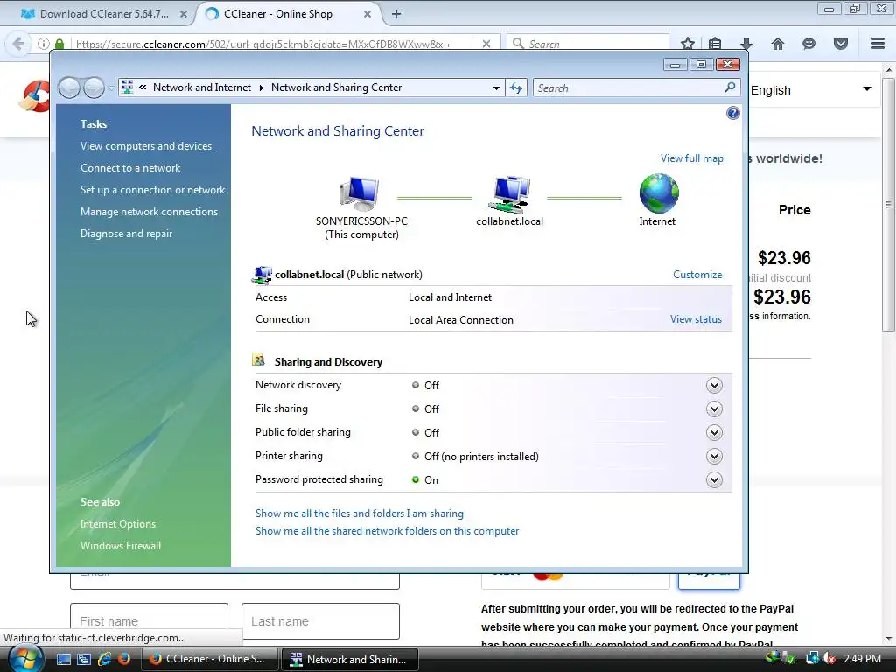Click Set up a connection or network

click(152, 190)
